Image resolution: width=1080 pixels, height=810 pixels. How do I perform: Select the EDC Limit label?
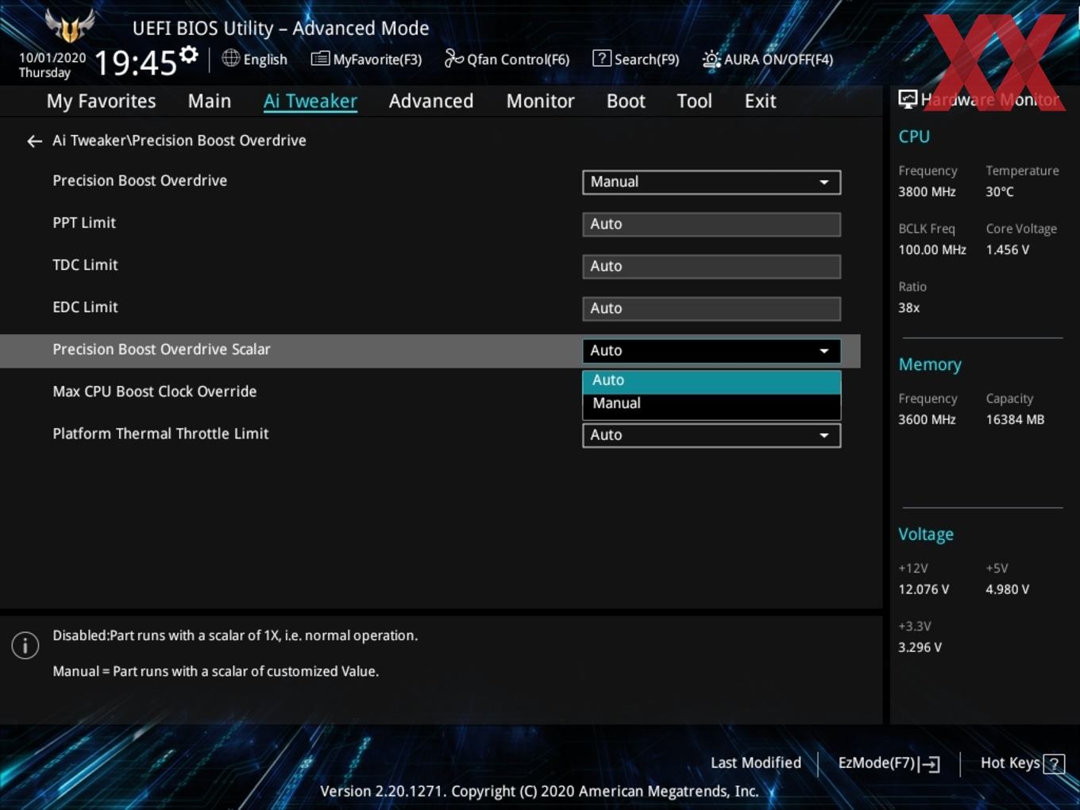(x=85, y=307)
